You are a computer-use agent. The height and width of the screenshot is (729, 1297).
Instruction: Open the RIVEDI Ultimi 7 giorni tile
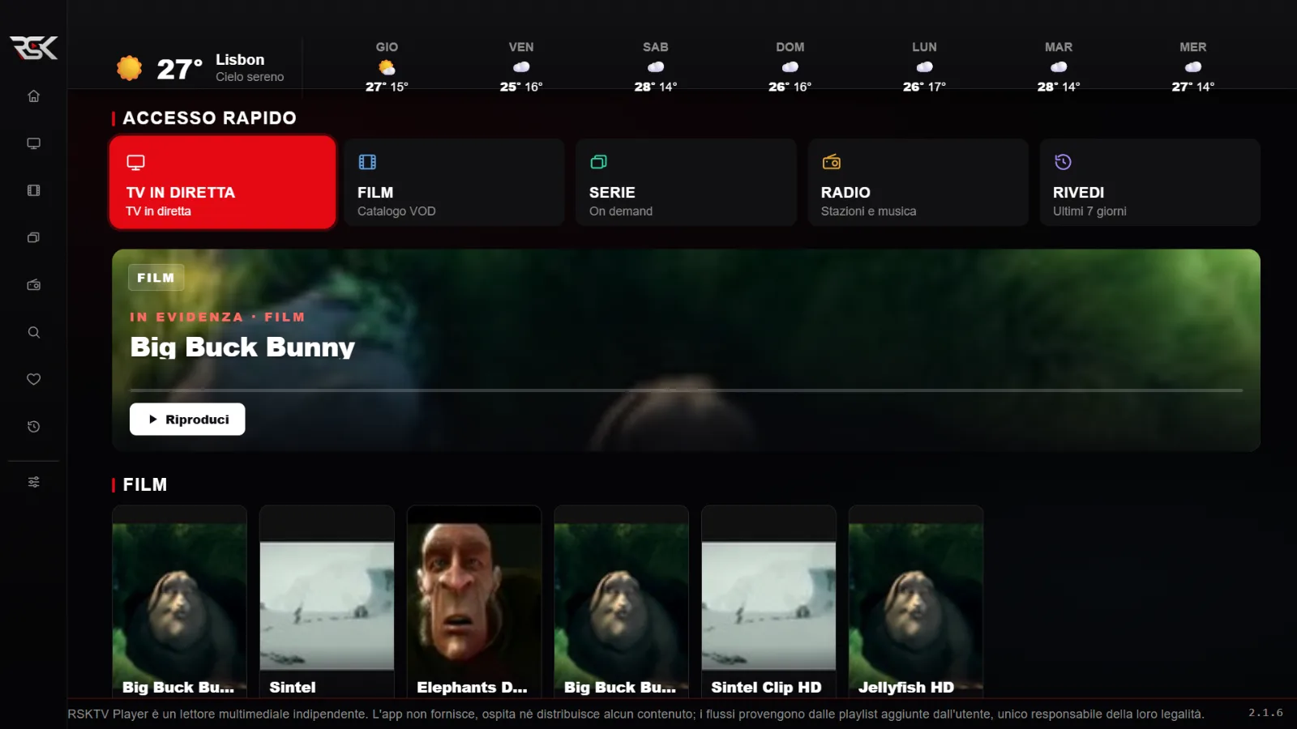pos(1149,182)
